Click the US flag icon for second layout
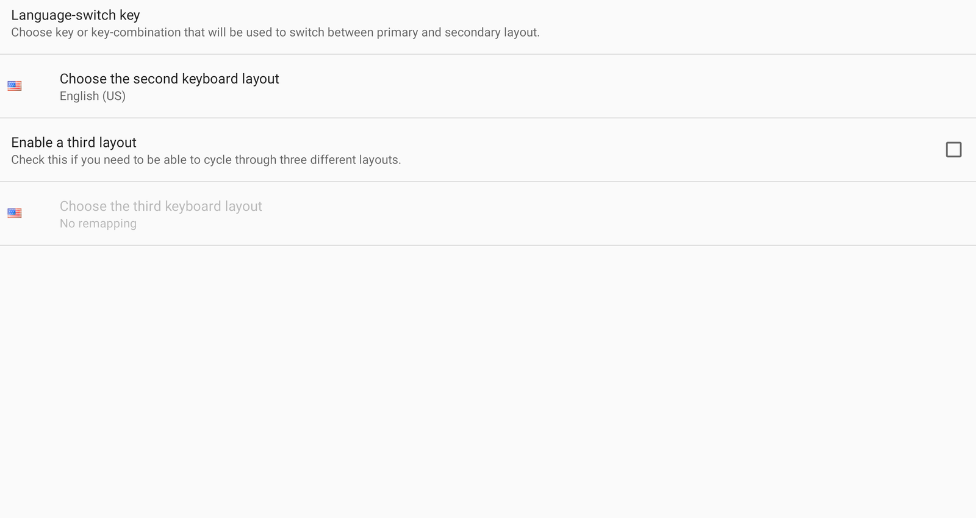This screenshot has width=976, height=518. [15, 86]
